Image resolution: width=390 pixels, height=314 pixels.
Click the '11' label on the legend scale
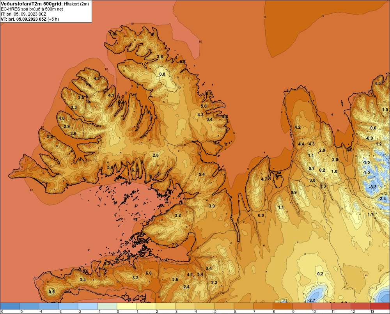[333, 312]
